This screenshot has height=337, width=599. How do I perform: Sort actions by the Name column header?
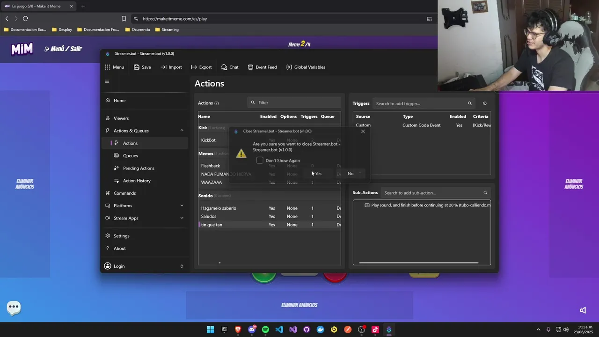point(204,117)
